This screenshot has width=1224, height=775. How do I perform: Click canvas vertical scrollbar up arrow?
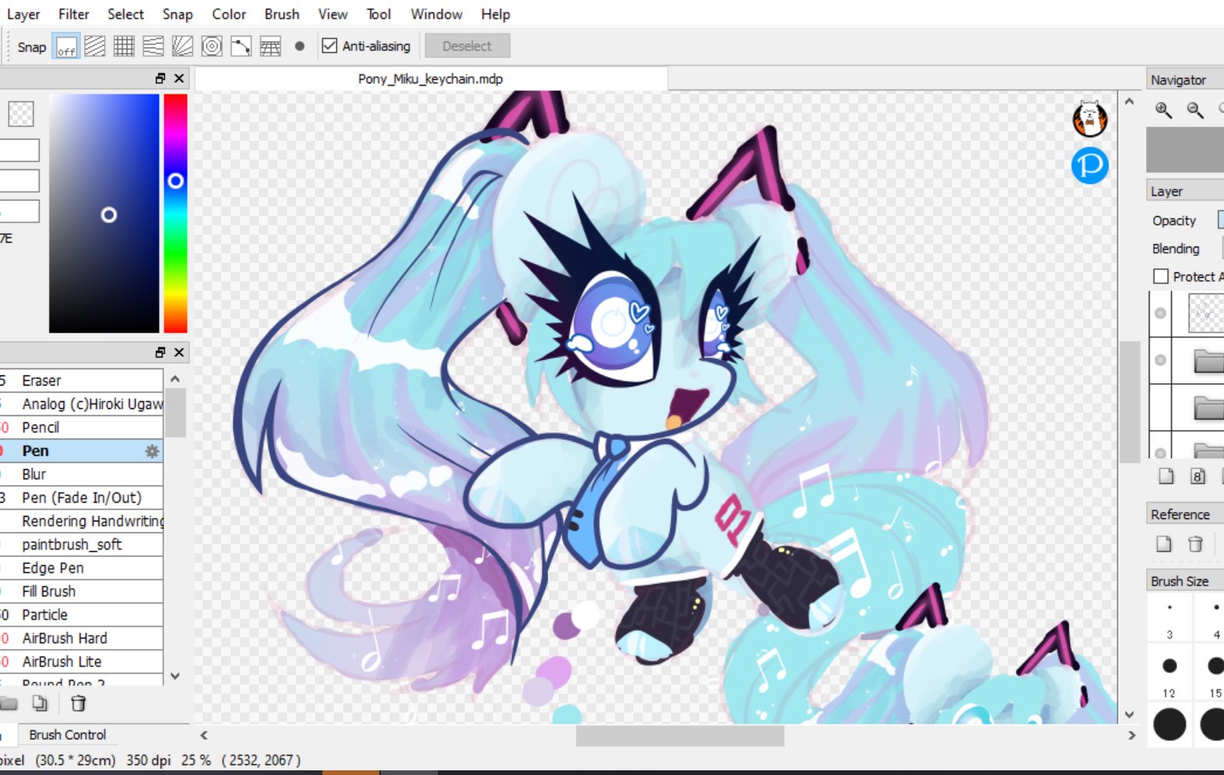pos(1130,101)
